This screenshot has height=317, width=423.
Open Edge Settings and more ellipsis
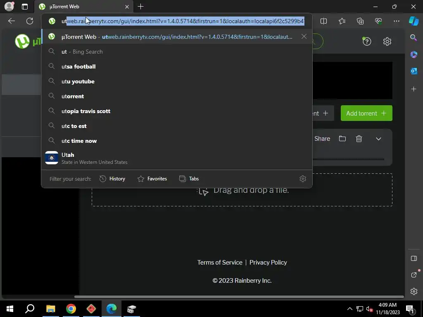pos(396,21)
